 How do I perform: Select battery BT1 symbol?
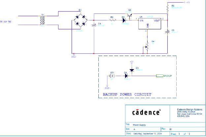click(x=112, y=76)
